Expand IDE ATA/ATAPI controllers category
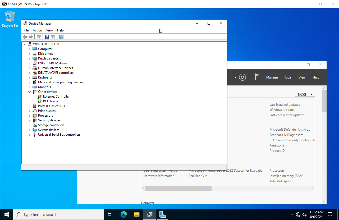Screen dimensions: 339x220 [x=30, y=73]
